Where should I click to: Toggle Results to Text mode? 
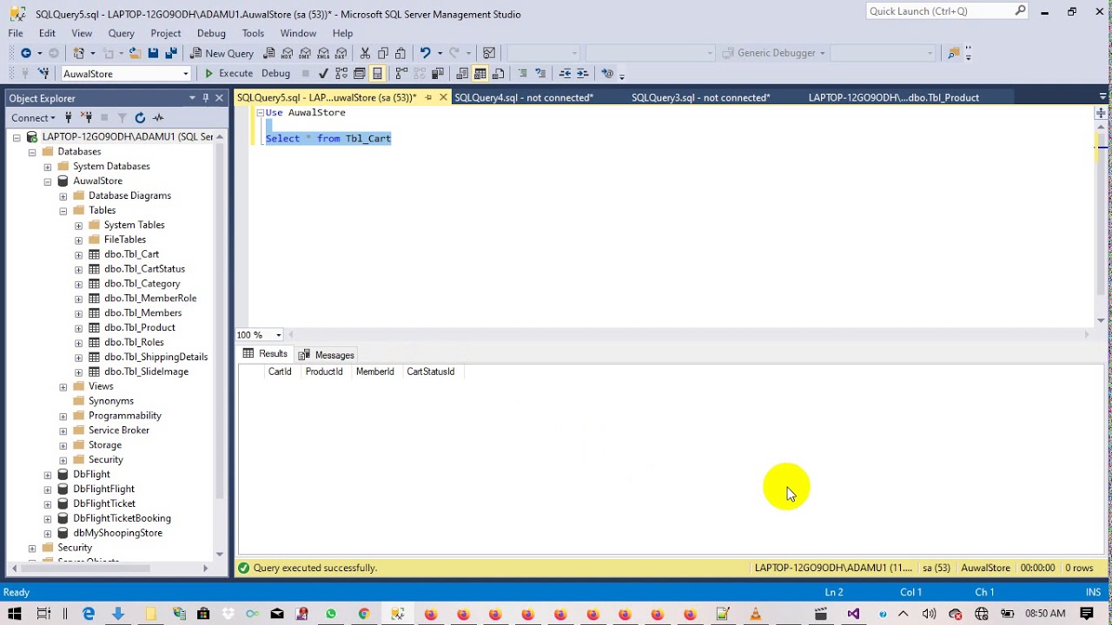(462, 74)
